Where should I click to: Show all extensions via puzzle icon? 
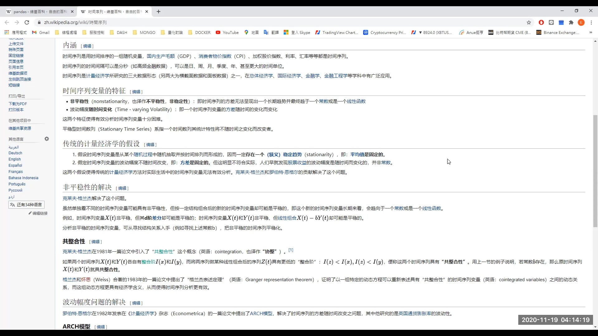(x=572, y=22)
